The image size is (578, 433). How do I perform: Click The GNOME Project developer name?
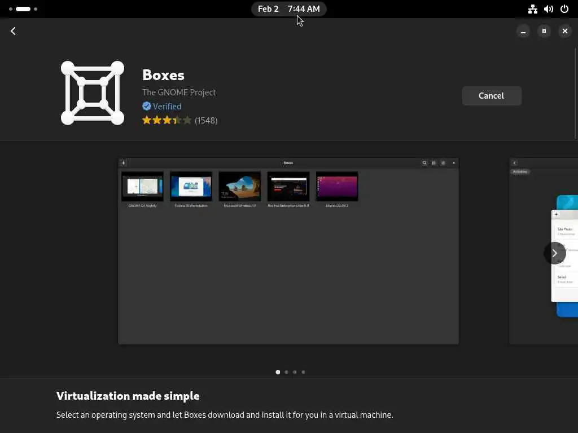pyautogui.click(x=179, y=92)
